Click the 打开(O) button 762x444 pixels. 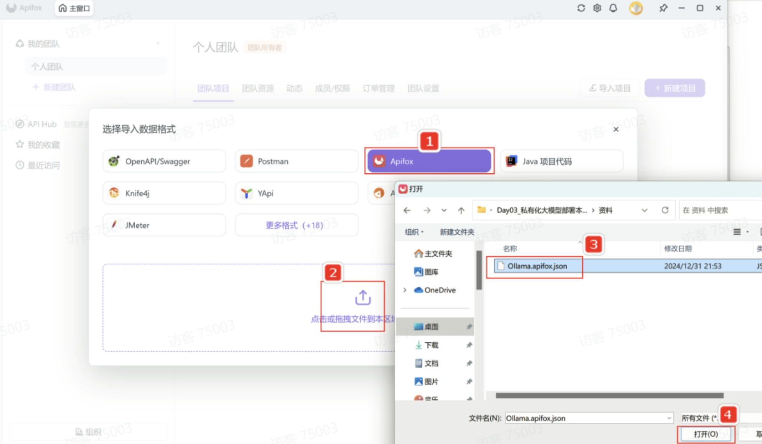[x=705, y=434]
